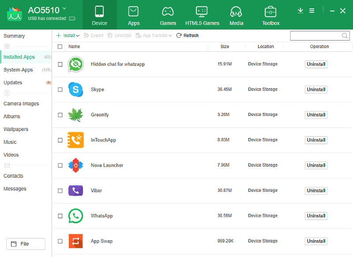
Task: Sort by the Size column header
Action: pos(225,47)
